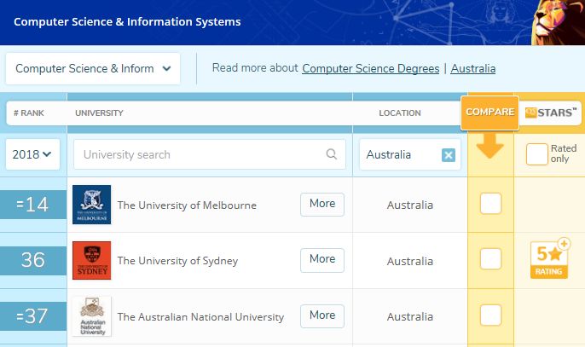Screen dimensions: 585x347
Task: Click the lion mascot image in banner
Action: pos(558,22)
